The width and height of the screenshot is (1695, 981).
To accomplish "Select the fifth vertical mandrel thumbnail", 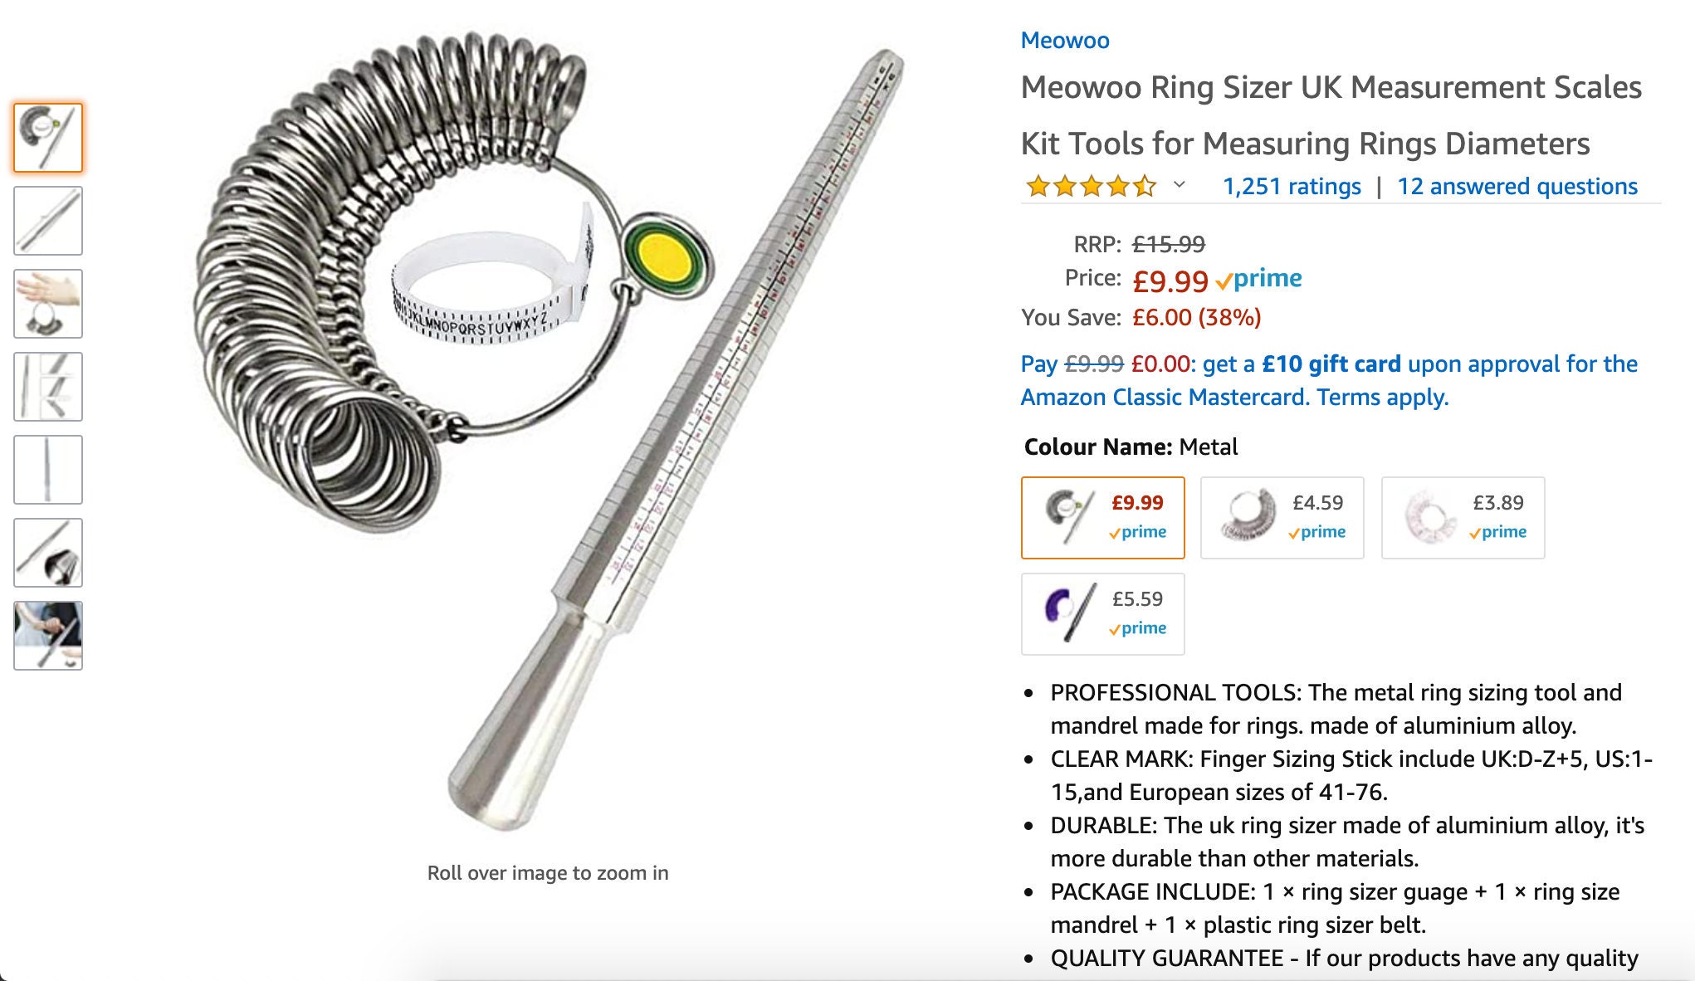I will click(x=48, y=470).
